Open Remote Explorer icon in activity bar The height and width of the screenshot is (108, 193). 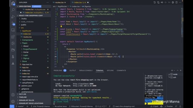click(13, 30)
